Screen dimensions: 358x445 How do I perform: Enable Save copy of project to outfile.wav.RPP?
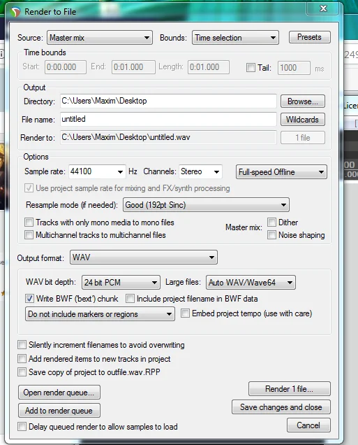tap(22, 372)
